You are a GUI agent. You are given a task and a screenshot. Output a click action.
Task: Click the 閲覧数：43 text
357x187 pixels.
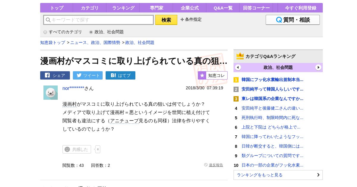pos(73,165)
